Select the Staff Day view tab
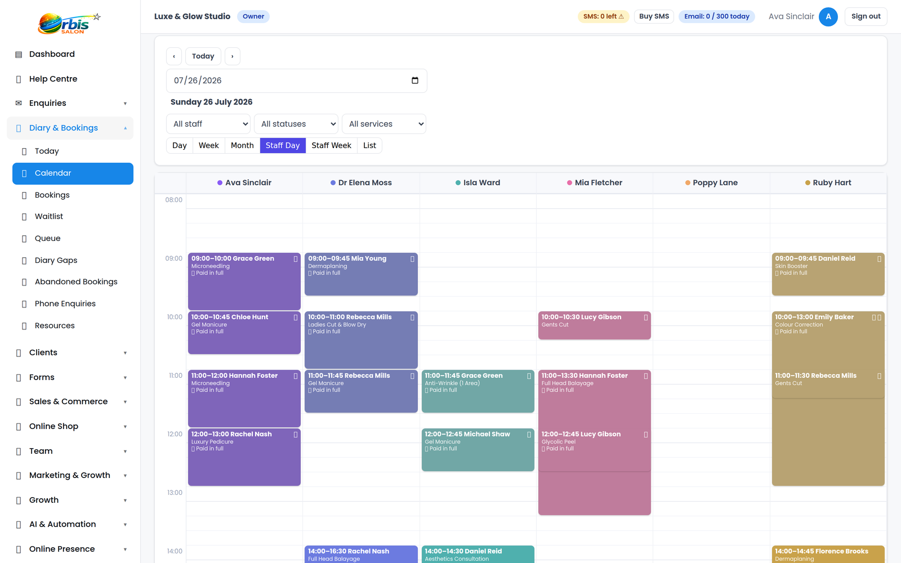901x563 pixels. 283,145
